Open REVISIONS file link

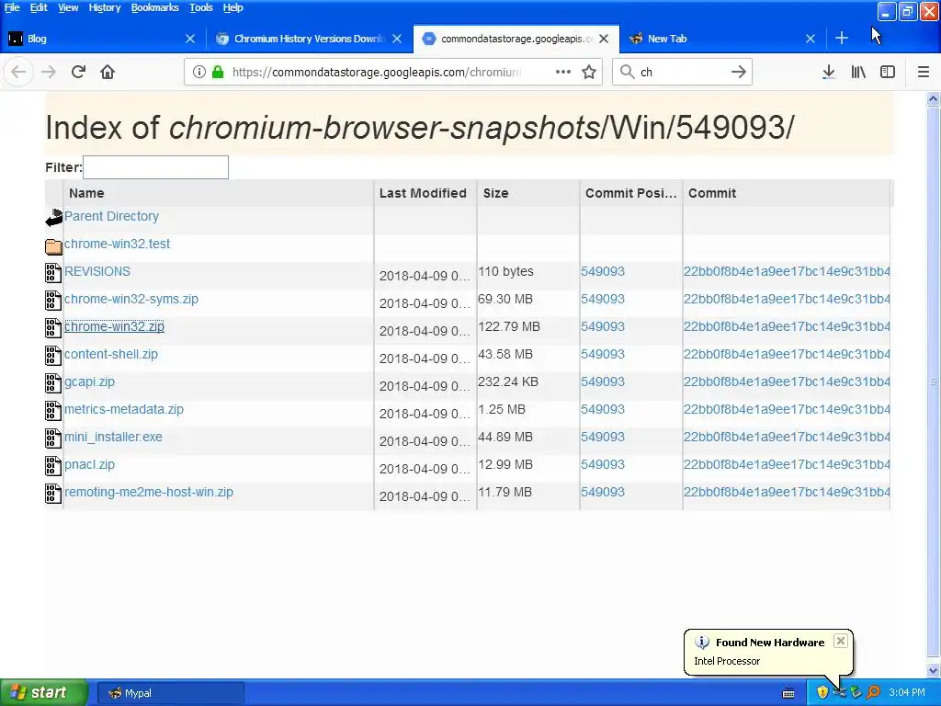(97, 271)
